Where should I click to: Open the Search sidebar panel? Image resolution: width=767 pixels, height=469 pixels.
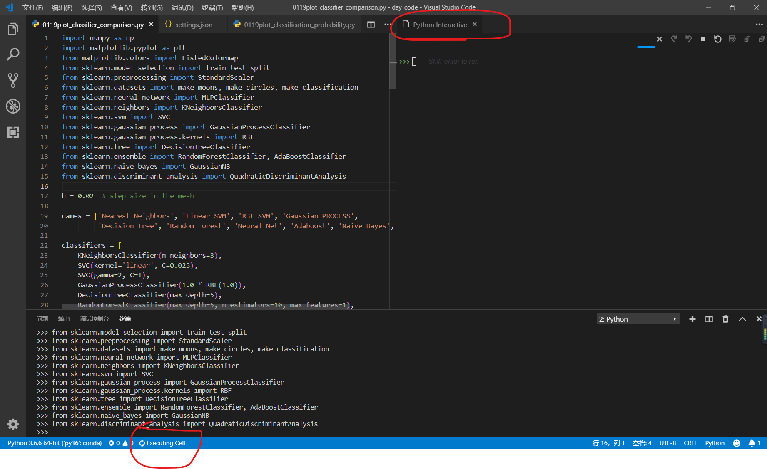tap(14, 54)
